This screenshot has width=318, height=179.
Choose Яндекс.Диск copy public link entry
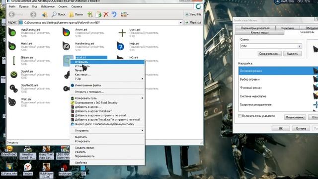tap(107, 124)
